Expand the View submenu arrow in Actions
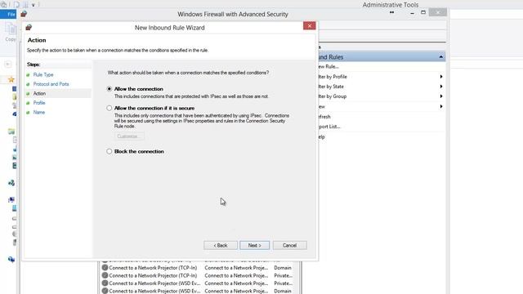The height and width of the screenshot is (294, 523). [x=441, y=106]
